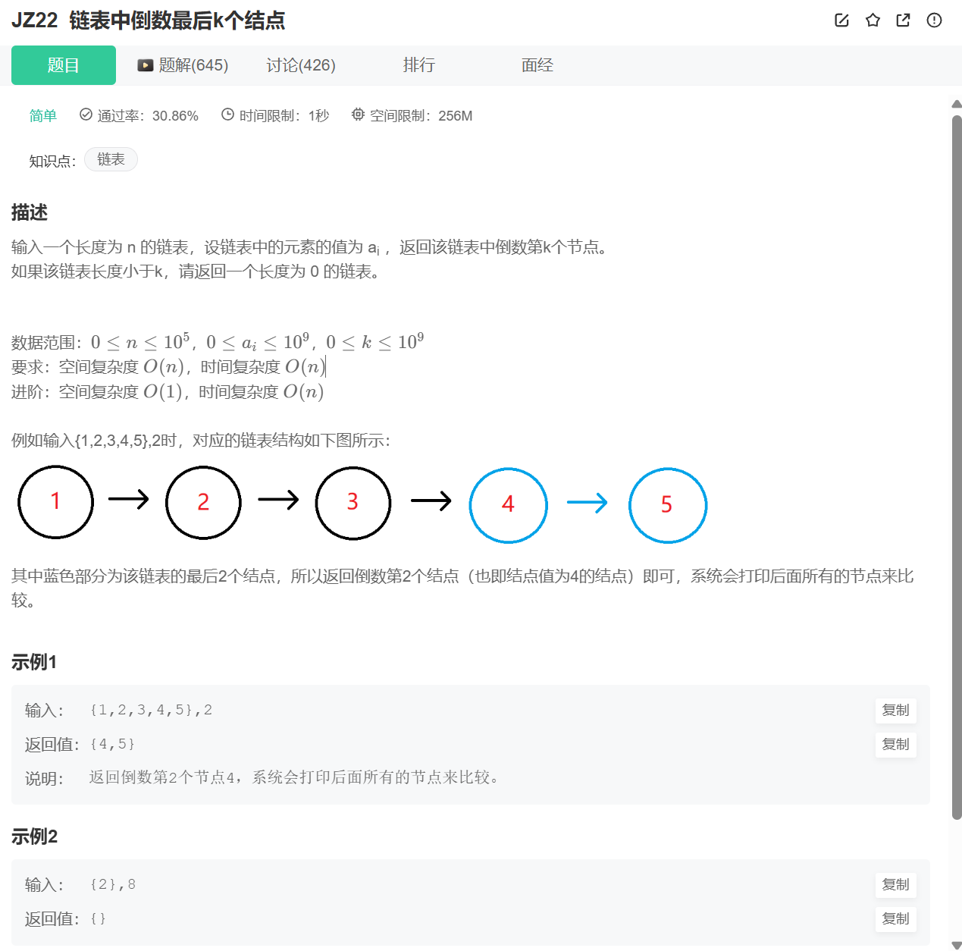Image resolution: width=962 pixels, height=951 pixels.
Task: Click the 简单 difficulty label
Action: tap(43, 115)
